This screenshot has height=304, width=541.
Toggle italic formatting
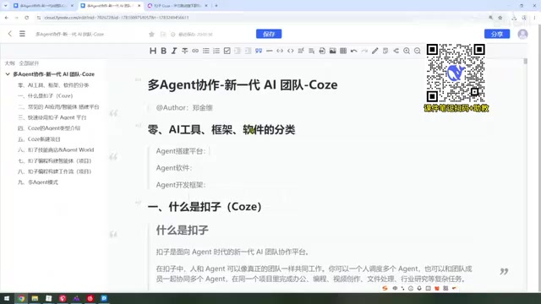coord(174,51)
